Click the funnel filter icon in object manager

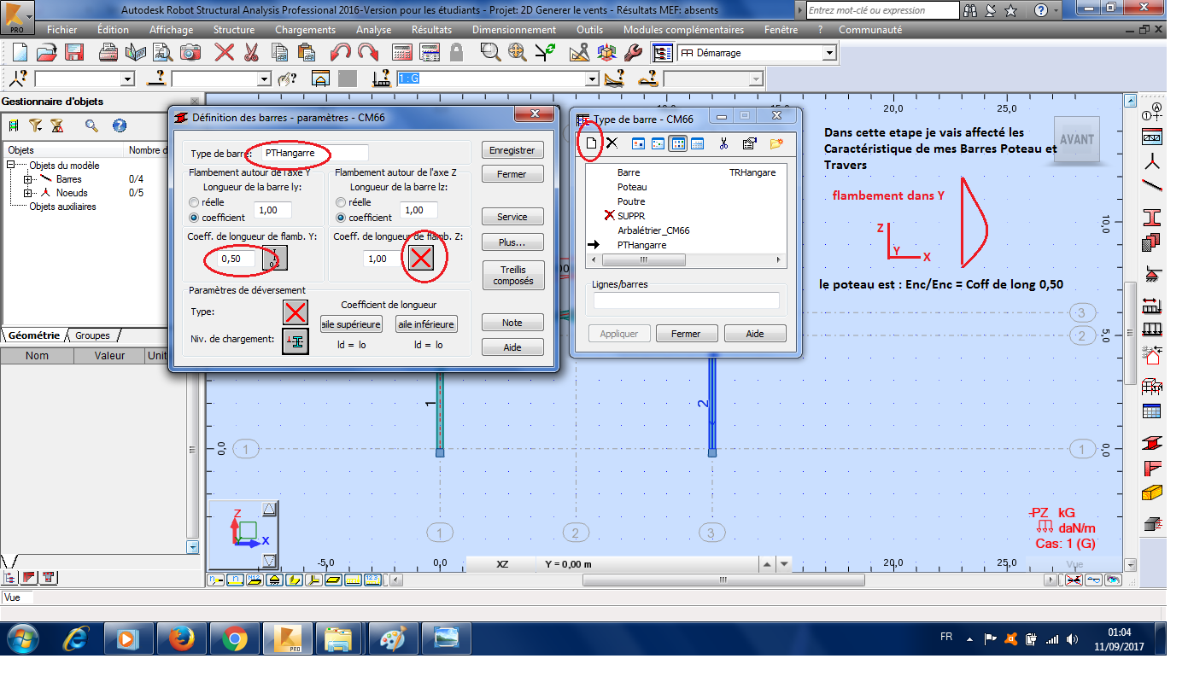click(x=35, y=125)
